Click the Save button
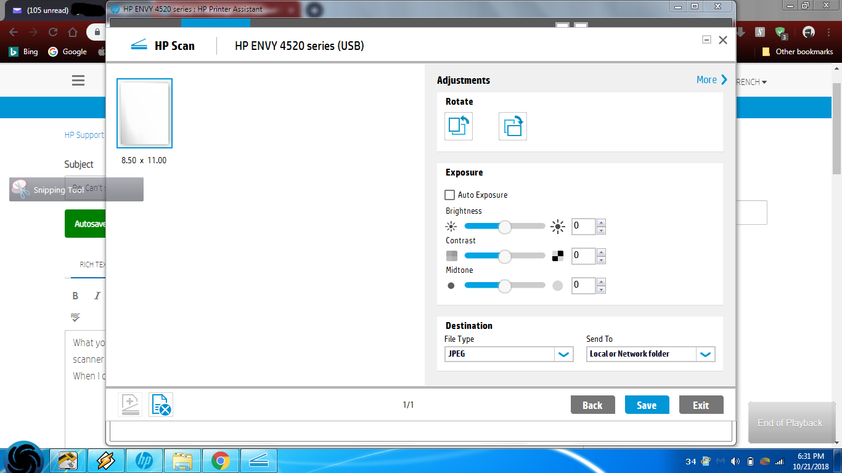 point(647,405)
